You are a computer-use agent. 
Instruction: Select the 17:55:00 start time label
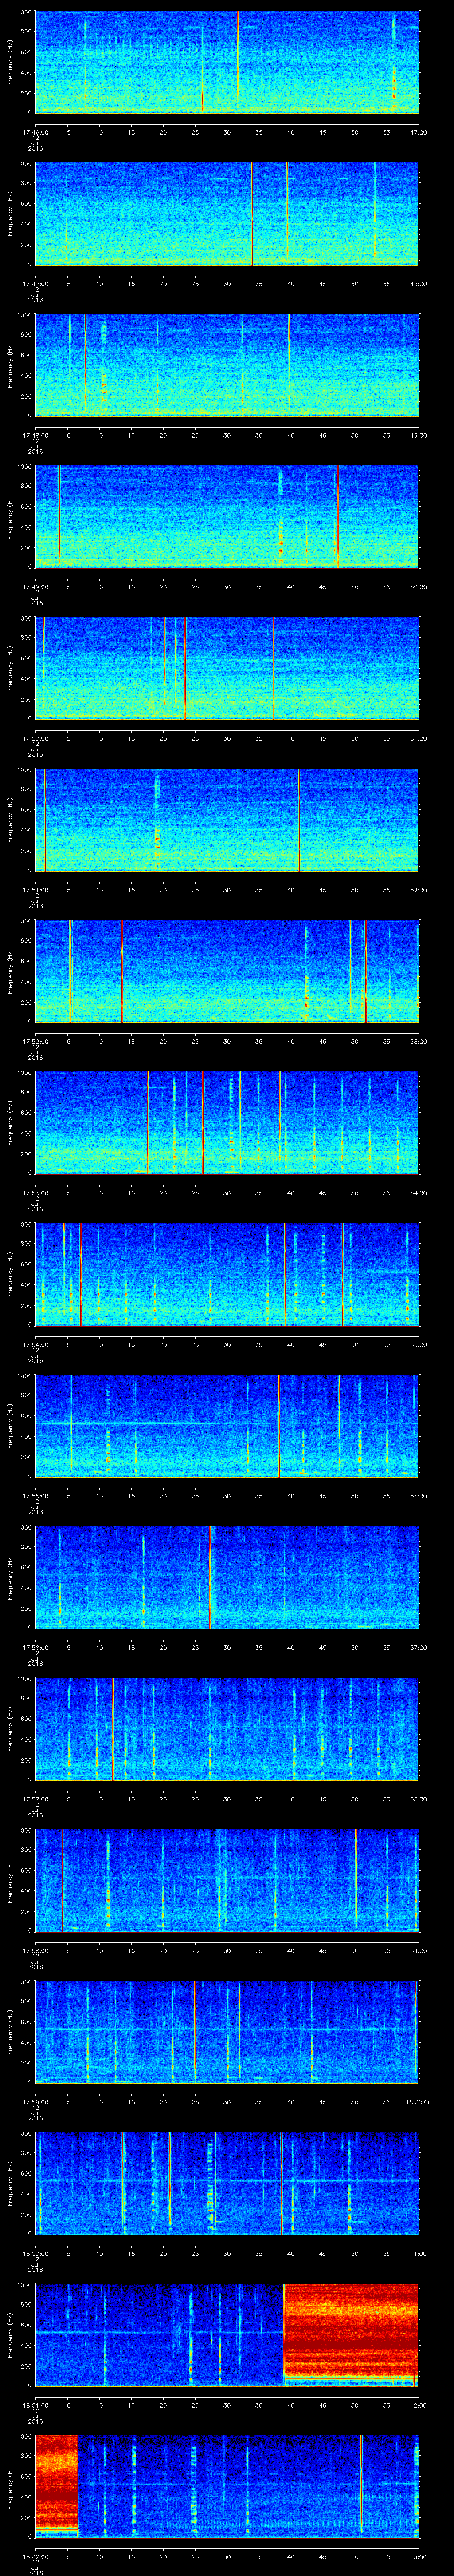tap(35, 1495)
